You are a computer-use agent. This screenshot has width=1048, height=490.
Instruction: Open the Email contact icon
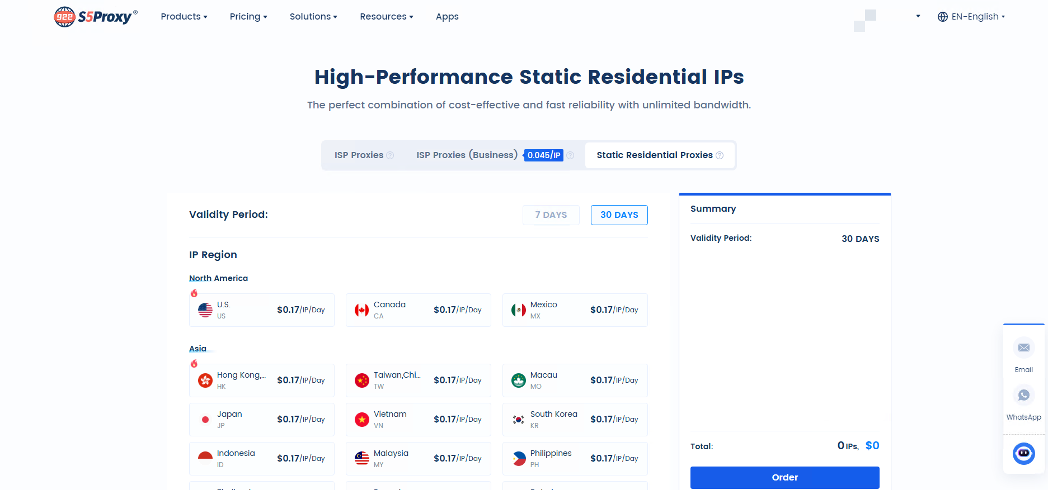tap(1023, 348)
